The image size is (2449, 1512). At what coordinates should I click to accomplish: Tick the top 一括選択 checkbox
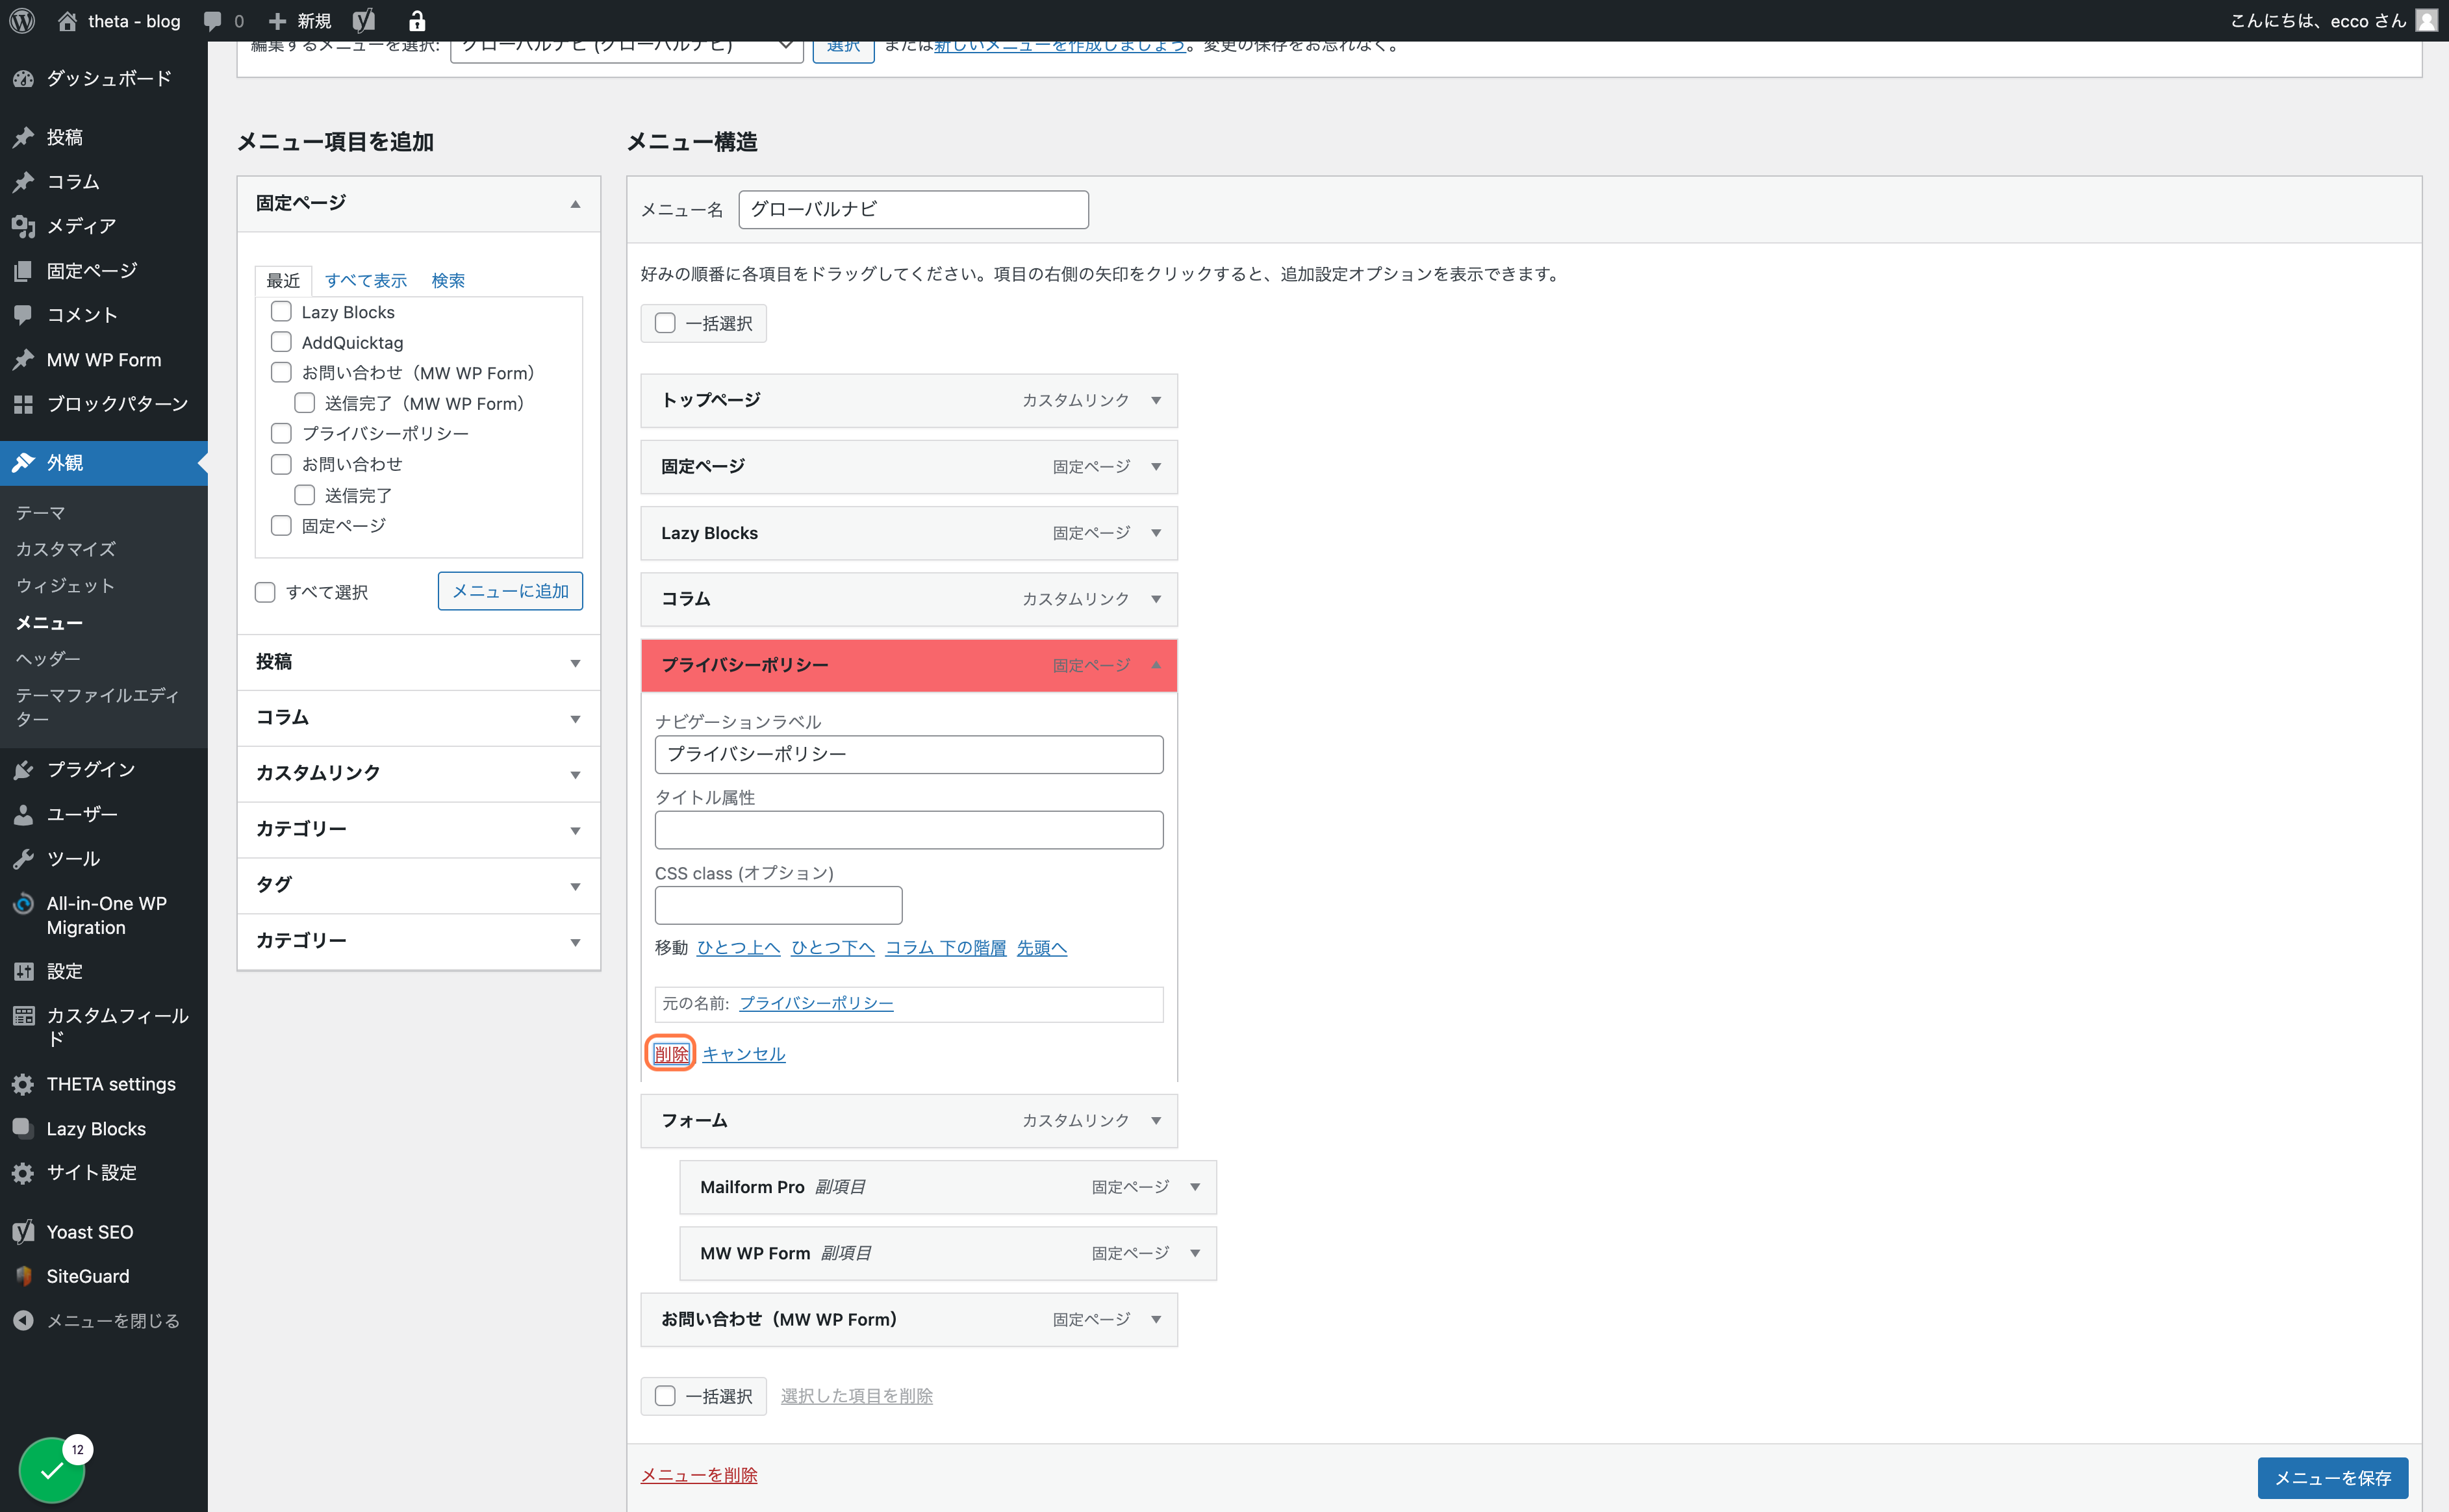(665, 323)
